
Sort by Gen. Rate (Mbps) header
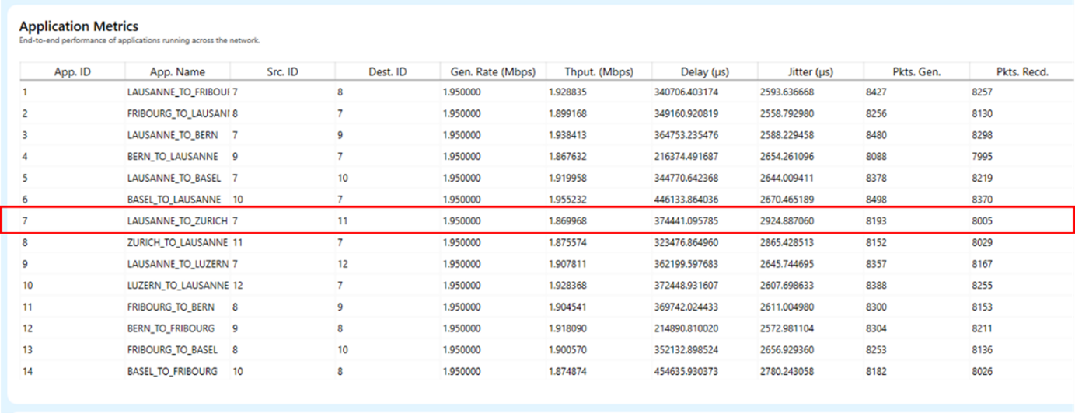(x=493, y=71)
